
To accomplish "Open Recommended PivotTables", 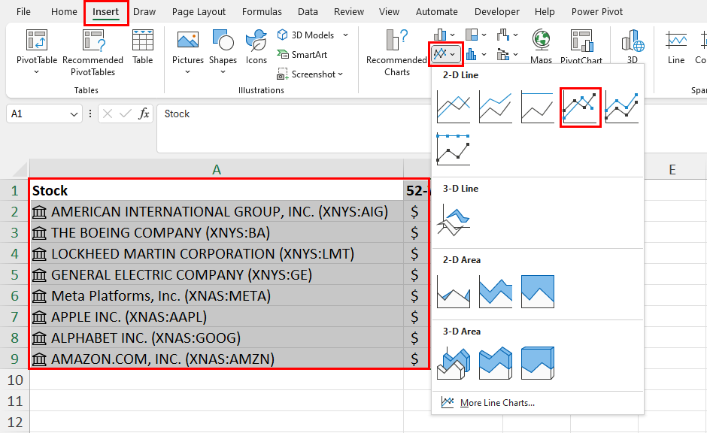I will (x=93, y=53).
